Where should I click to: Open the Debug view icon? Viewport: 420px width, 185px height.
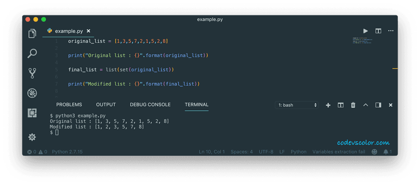pyautogui.click(x=32, y=93)
